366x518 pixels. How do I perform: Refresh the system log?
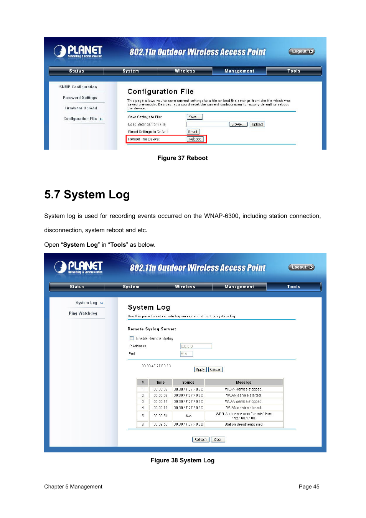[x=201, y=440]
